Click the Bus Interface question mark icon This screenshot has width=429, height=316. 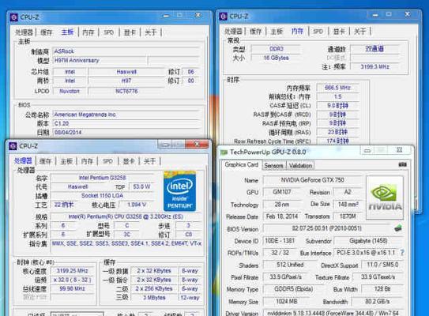402,253
